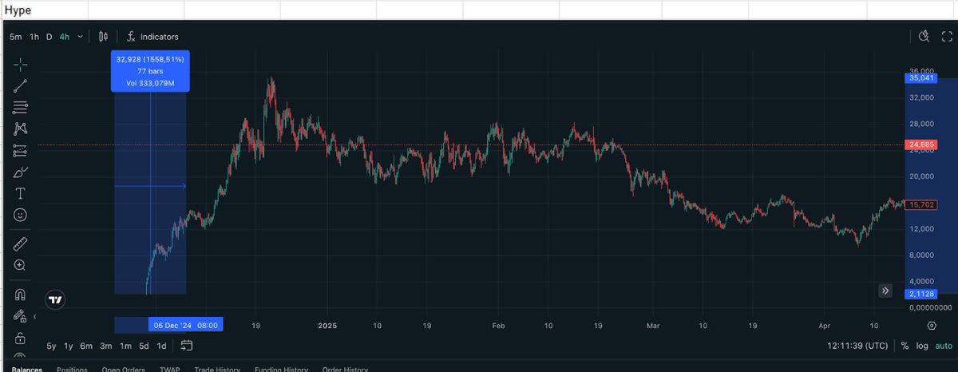Activate the ruler measure tool
Screen dimensions: 958x372
20,243
